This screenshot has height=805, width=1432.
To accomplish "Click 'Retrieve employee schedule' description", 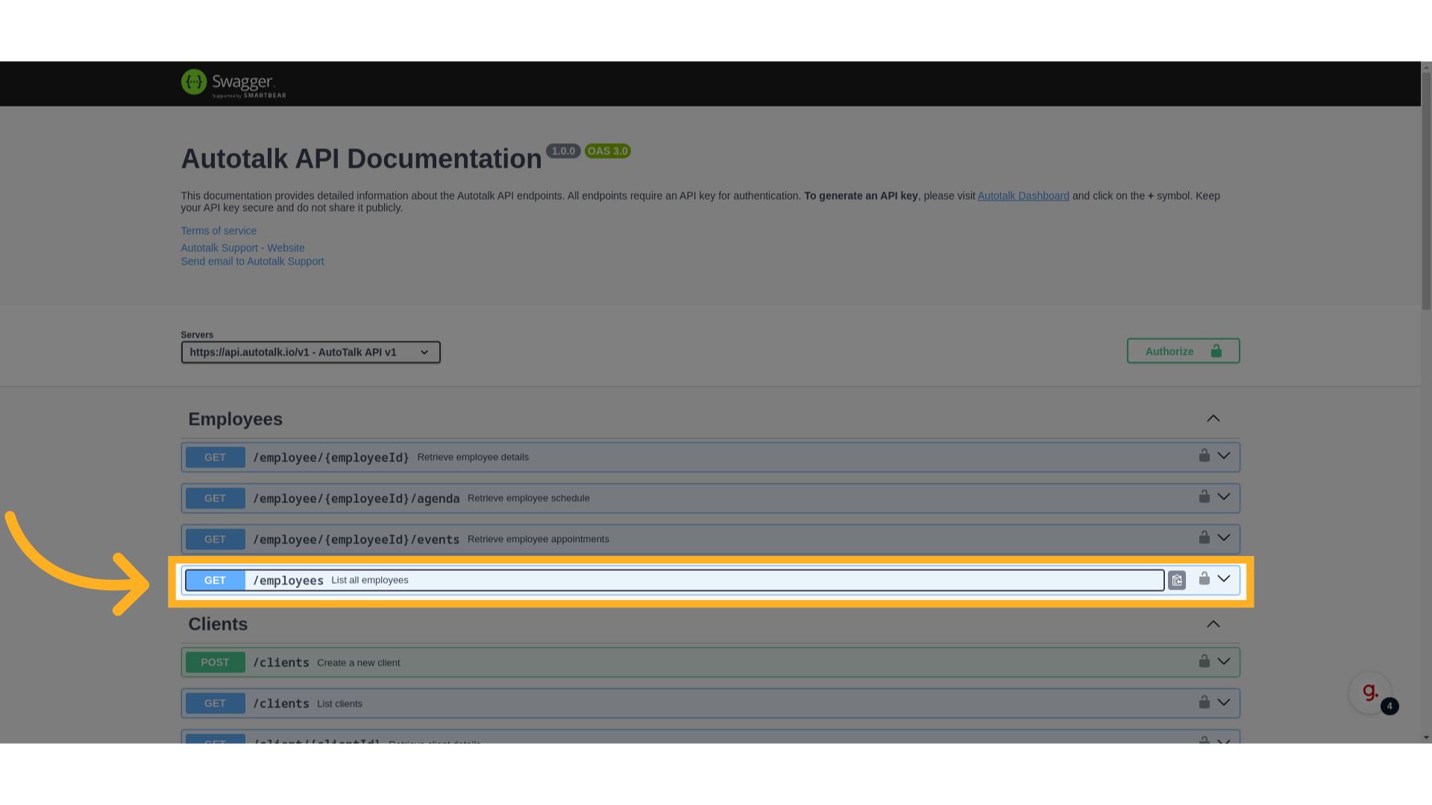I will coord(528,498).
